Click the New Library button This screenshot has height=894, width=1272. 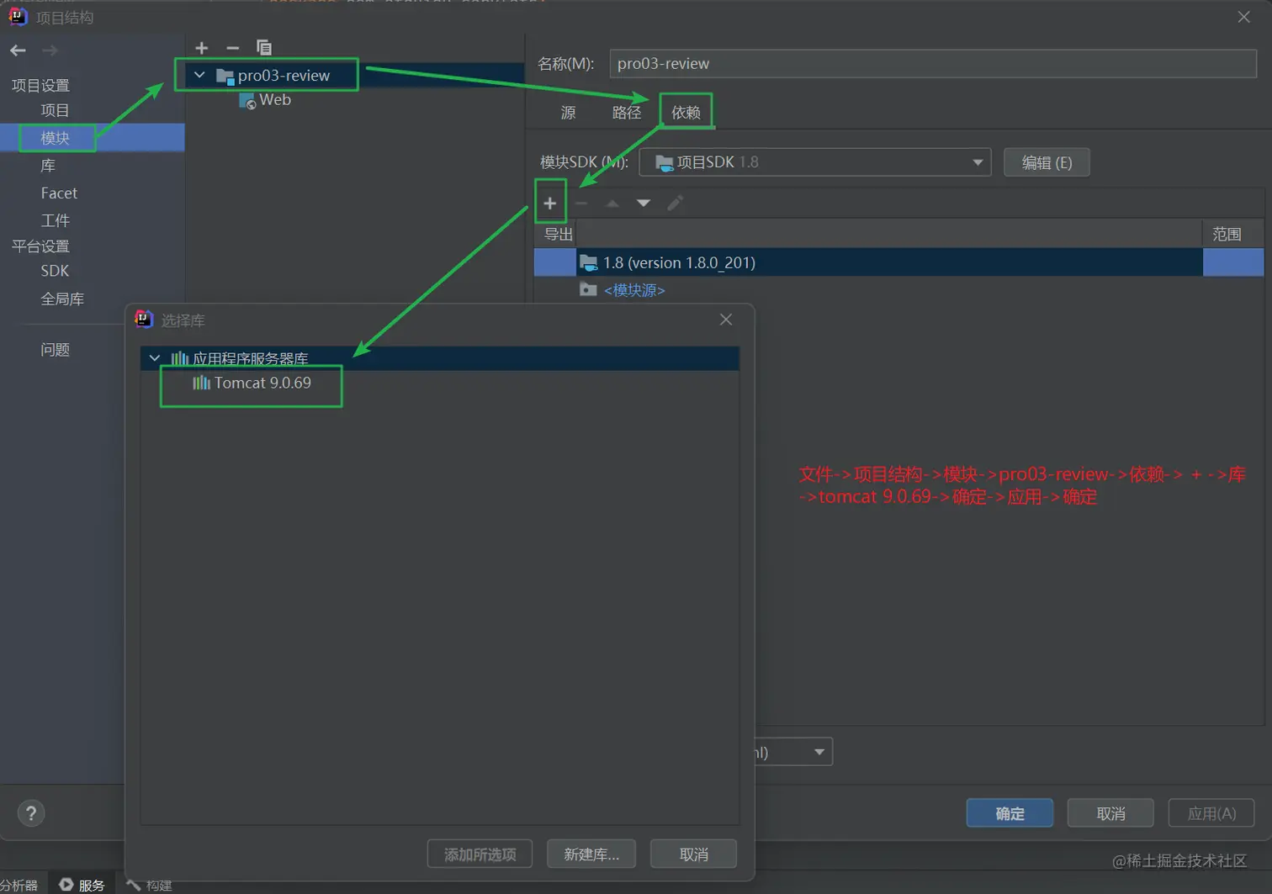click(x=591, y=854)
